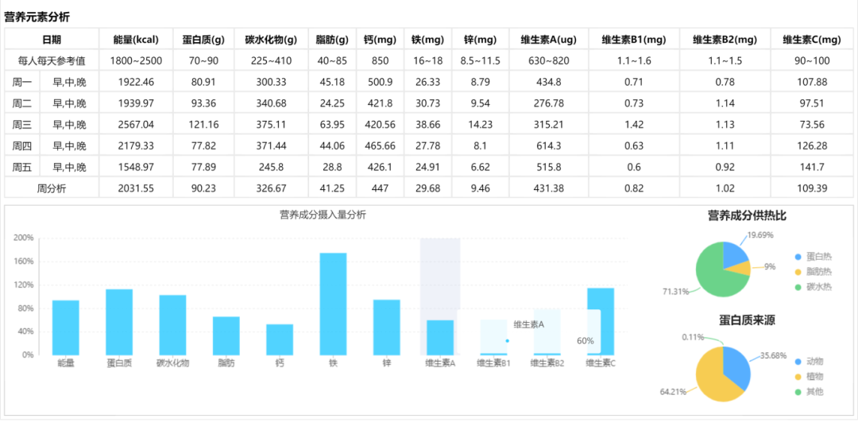Click the 2031.55 weekly average energy cell
This screenshot has width=858, height=434.
(136, 189)
